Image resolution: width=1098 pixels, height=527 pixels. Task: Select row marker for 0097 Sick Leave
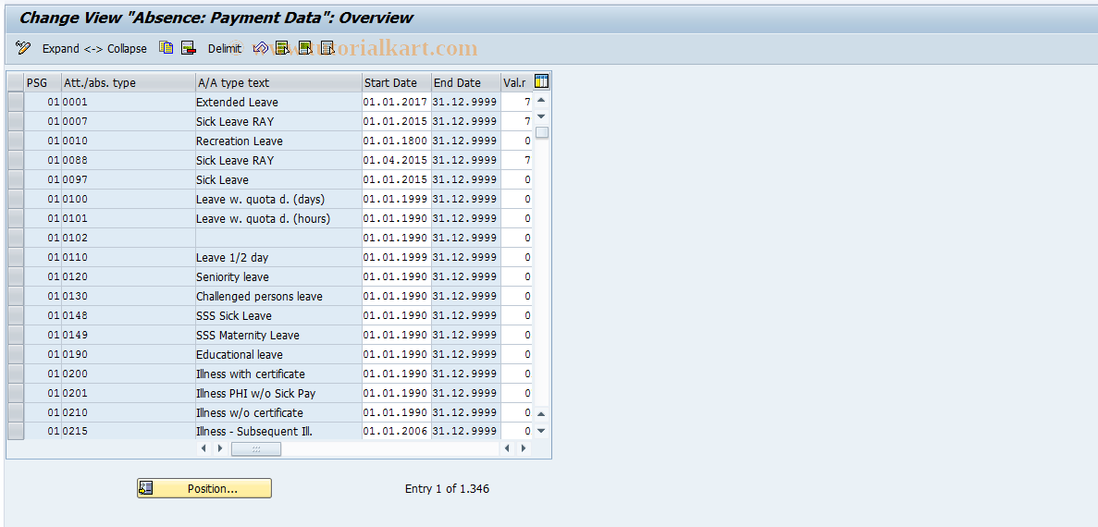[16, 180]
